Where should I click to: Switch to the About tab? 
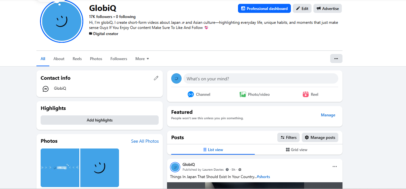pyautogui.click(x=59, y=59)
